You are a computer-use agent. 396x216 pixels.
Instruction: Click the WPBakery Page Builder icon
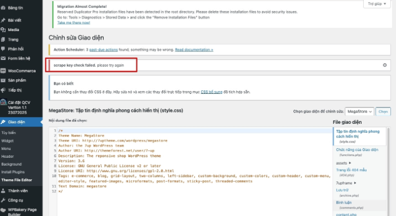[3, 210]
